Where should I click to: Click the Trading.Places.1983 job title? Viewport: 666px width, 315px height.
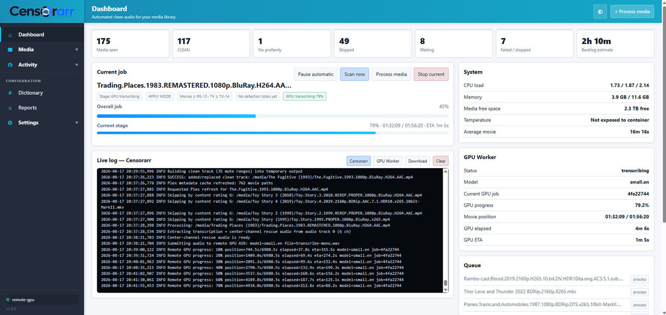(x=194, y=86)
